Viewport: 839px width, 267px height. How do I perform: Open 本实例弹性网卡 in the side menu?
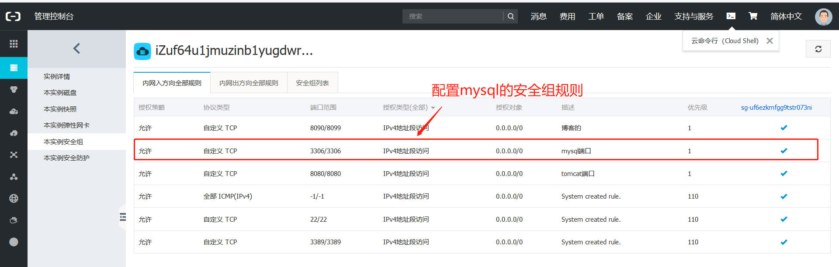pos(66,125)
